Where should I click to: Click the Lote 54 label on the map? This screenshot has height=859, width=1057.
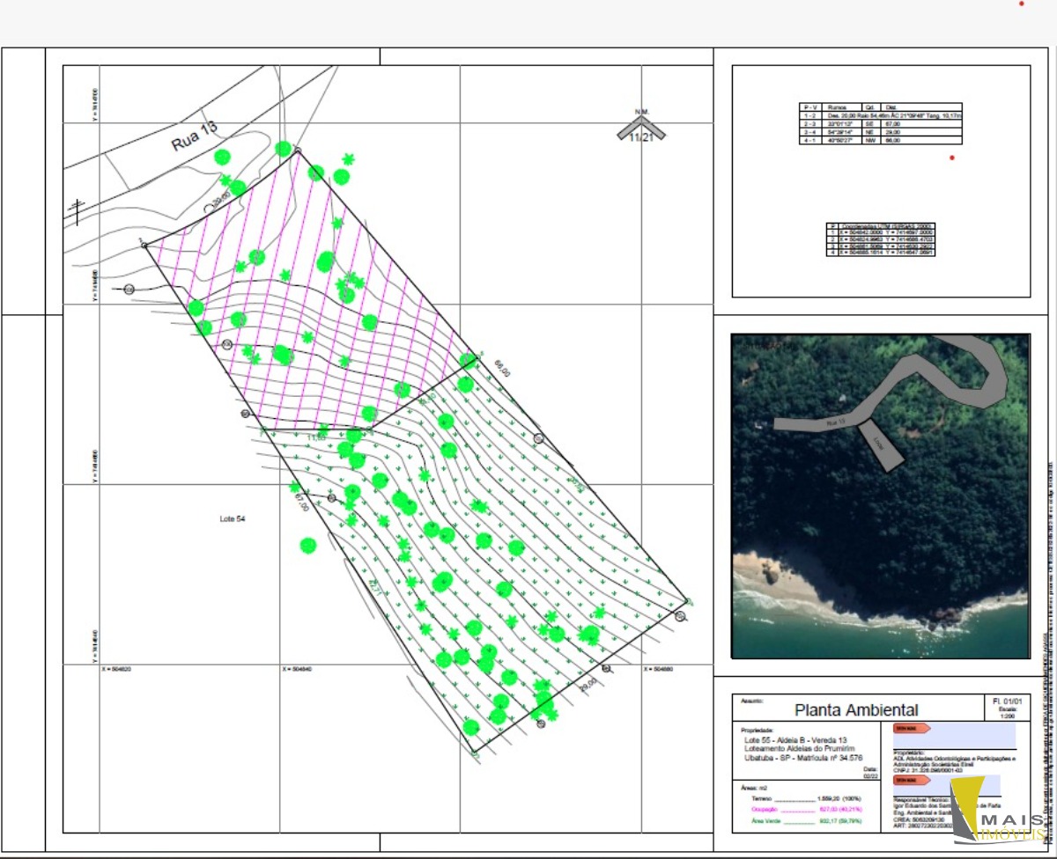pyautogui.click(x=232, y=519)
